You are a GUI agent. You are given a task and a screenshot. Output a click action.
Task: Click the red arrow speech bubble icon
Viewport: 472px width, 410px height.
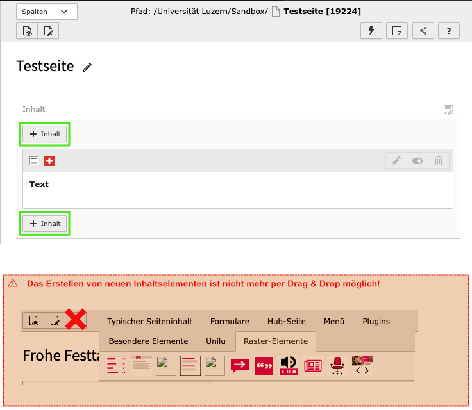tap(240, 366)
